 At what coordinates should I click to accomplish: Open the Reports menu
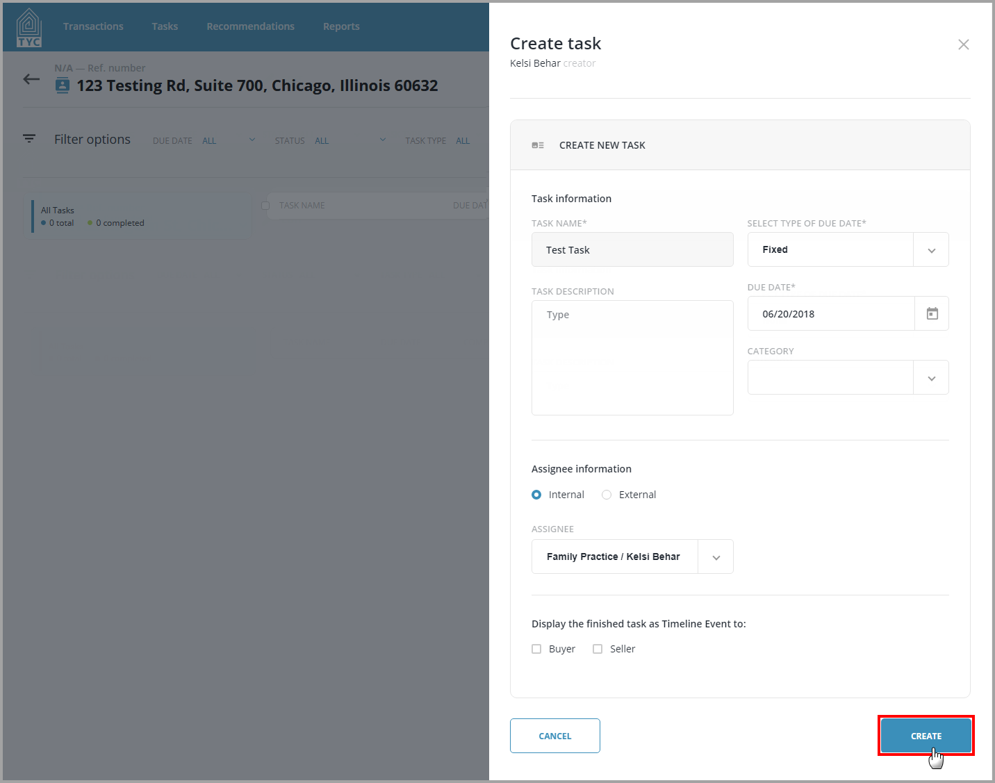tap(341, 26)
